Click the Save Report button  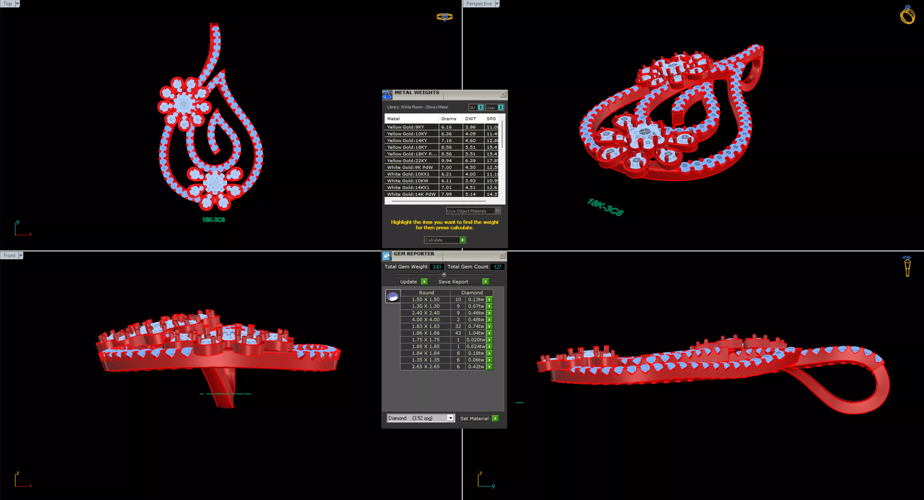463,281
